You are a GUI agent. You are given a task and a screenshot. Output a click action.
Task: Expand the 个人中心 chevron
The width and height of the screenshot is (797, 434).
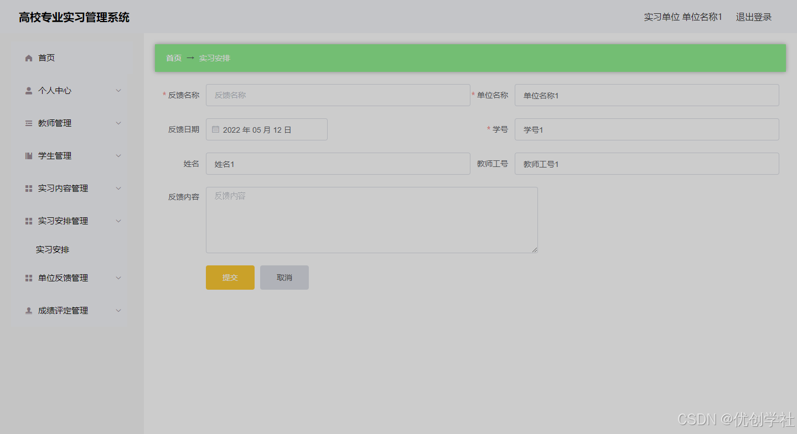tap(118, 91)
